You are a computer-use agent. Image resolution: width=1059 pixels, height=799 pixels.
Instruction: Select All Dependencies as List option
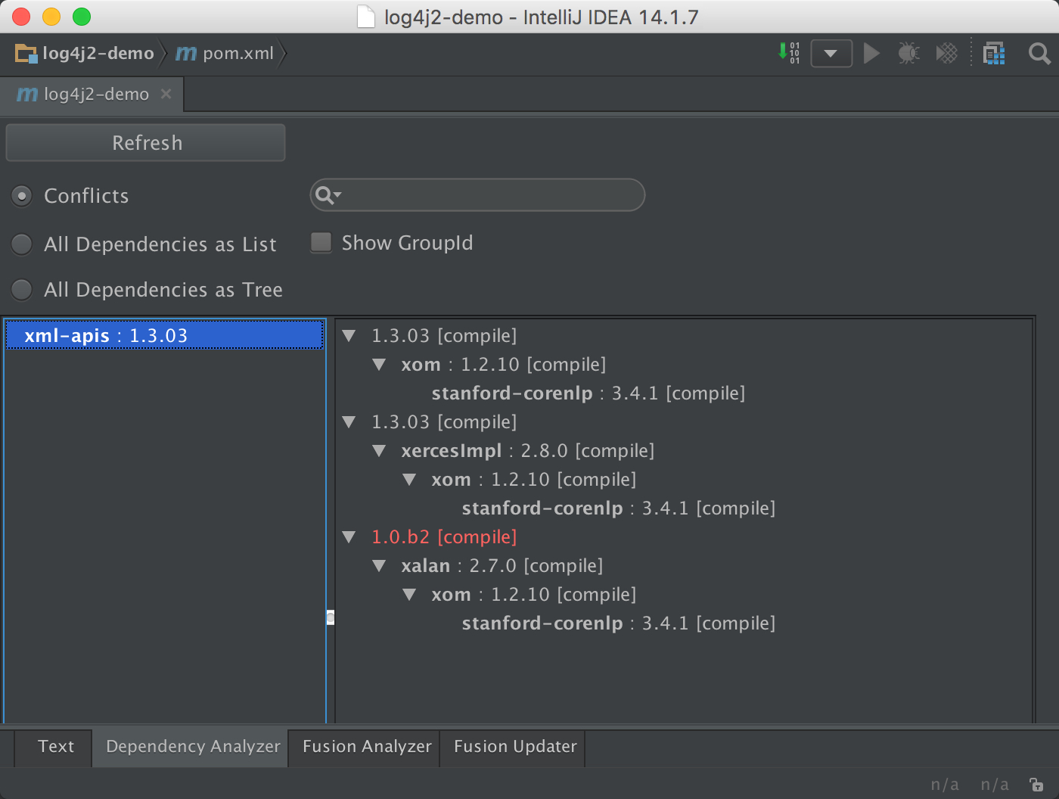click(22, 244)
